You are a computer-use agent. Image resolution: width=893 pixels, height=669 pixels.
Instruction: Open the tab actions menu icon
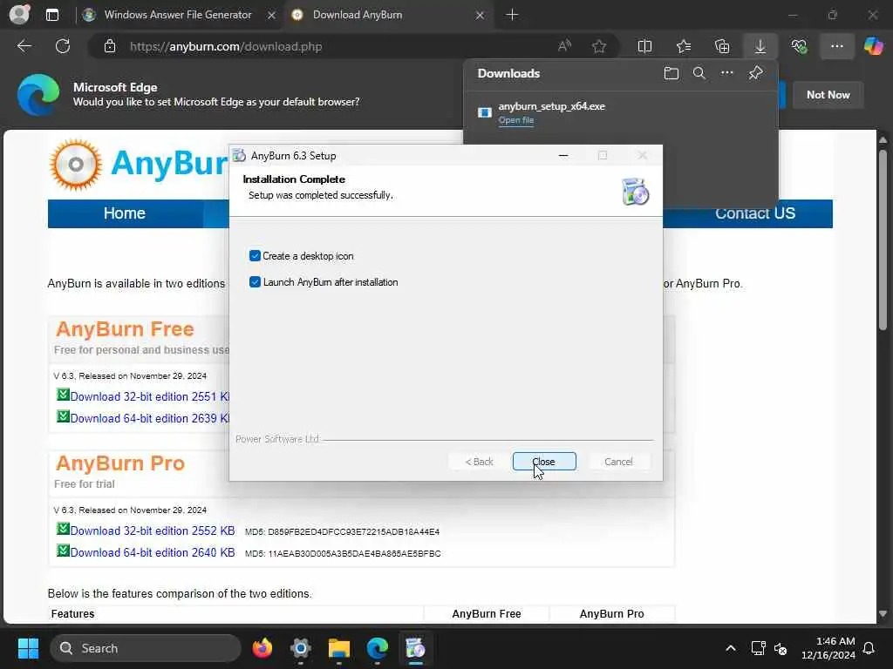51,15
